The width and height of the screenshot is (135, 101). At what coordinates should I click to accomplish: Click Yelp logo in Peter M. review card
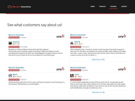(x=122, y=36)
